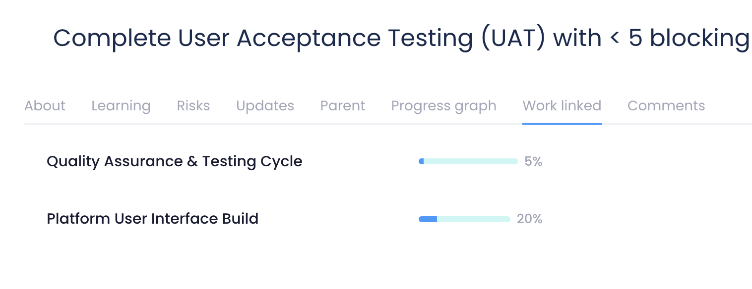Switch to the Comments tab

[x=666, y=106]
